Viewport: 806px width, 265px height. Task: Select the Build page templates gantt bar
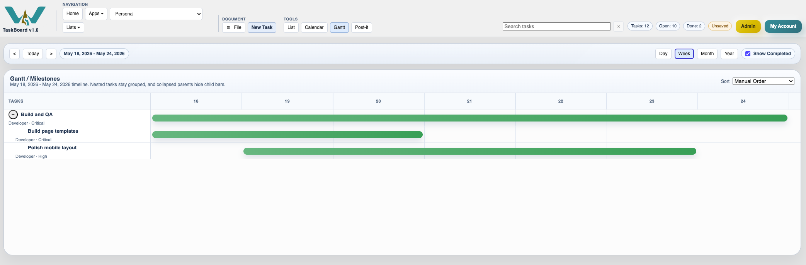click(x=287, y=135)
